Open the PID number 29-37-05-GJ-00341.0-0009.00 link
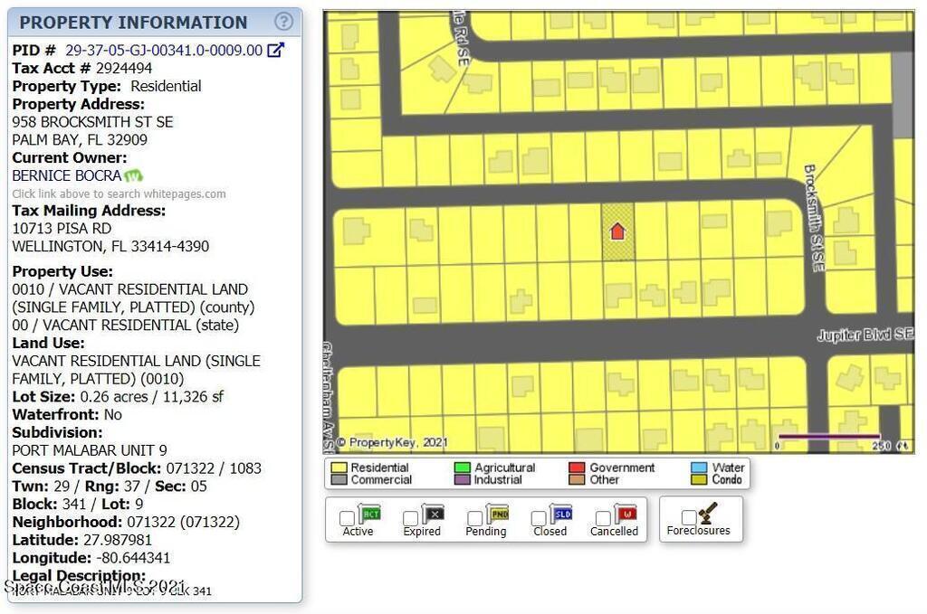 pos(164,51)
